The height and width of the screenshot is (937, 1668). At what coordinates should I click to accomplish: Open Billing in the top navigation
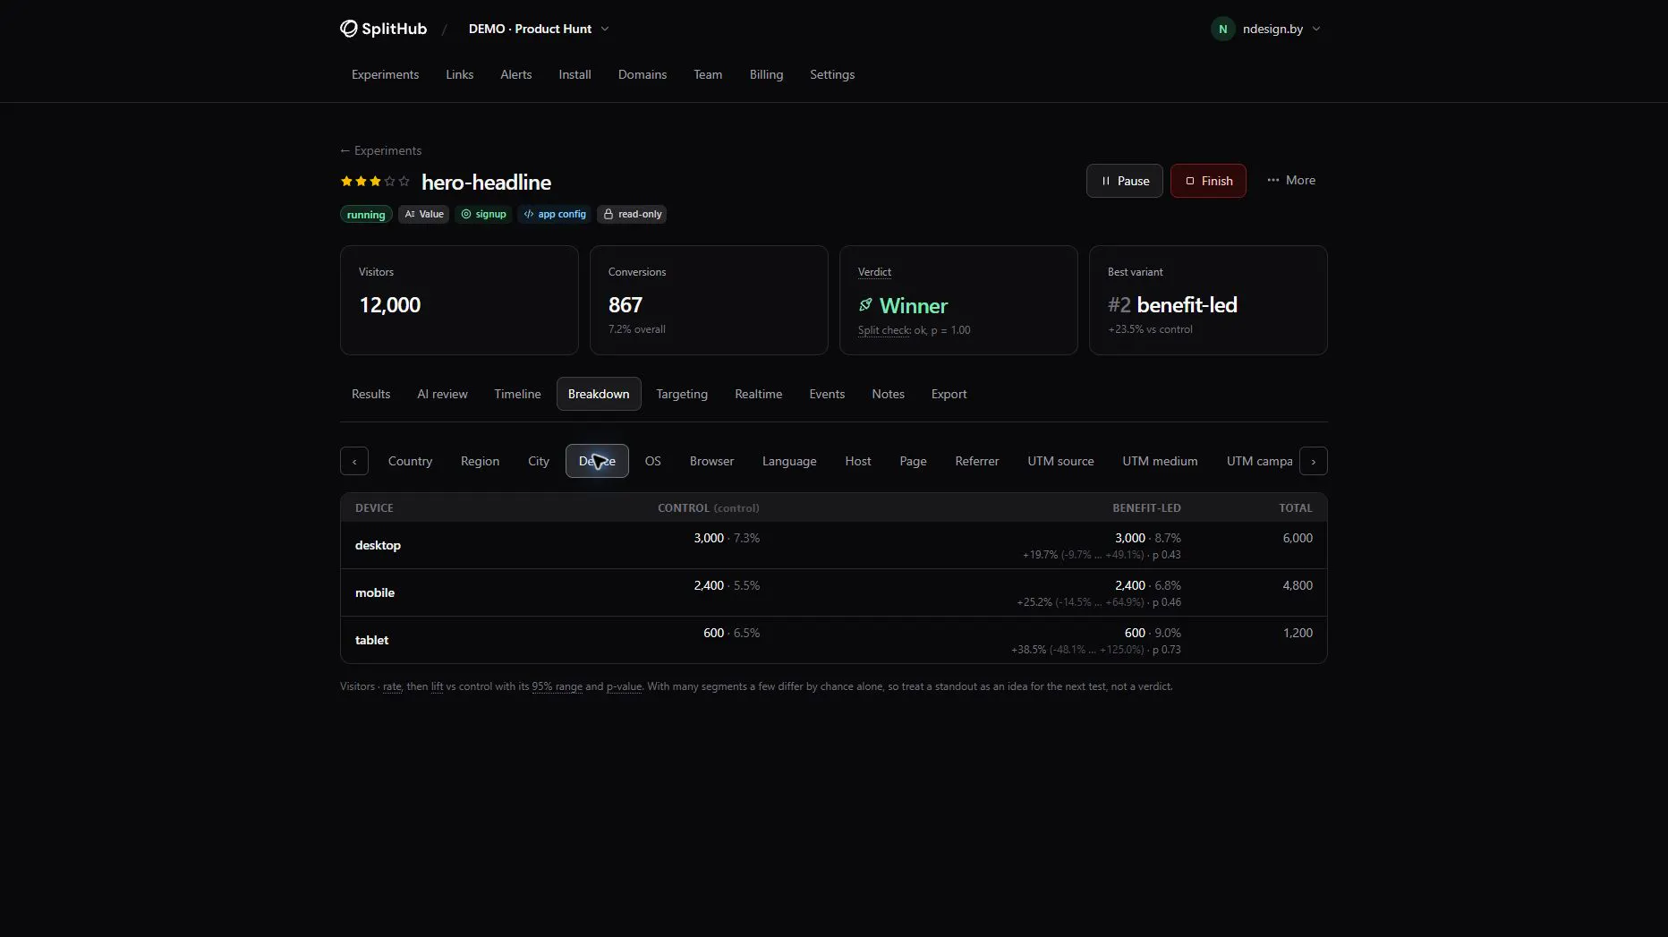[766, 74]
